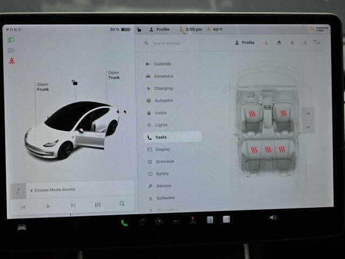Select the Seats menu item

coord(172,137)
